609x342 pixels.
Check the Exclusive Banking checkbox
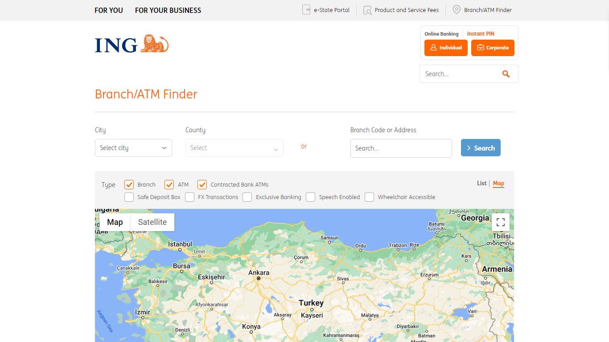pyautogui.click(x=247, y=197)
